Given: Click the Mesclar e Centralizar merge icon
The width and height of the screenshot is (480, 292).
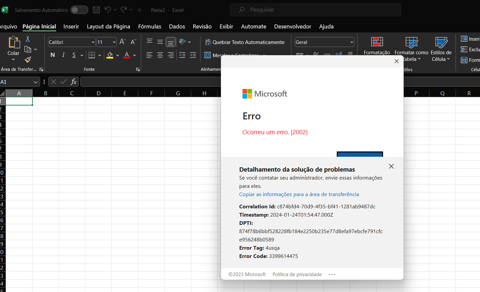Looking at the screenshot, I should pyautogui.click(x=208, y=55).
